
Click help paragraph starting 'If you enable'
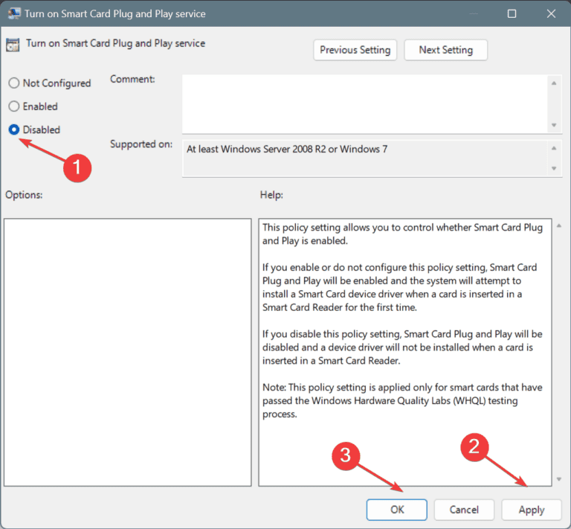(x=400, y=287)
